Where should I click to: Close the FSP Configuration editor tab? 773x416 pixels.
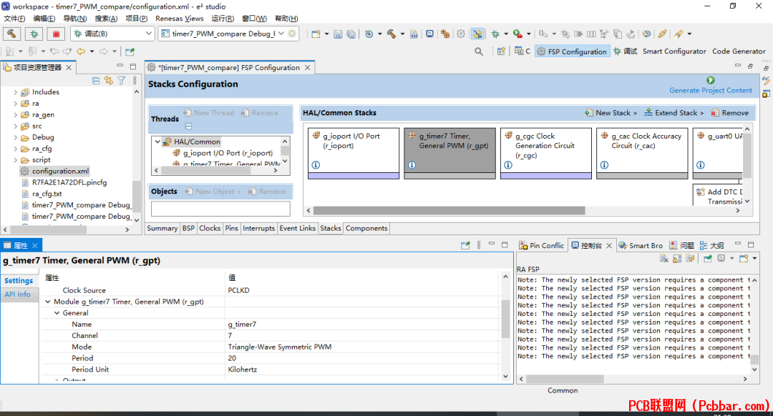[x=308, y=67]
